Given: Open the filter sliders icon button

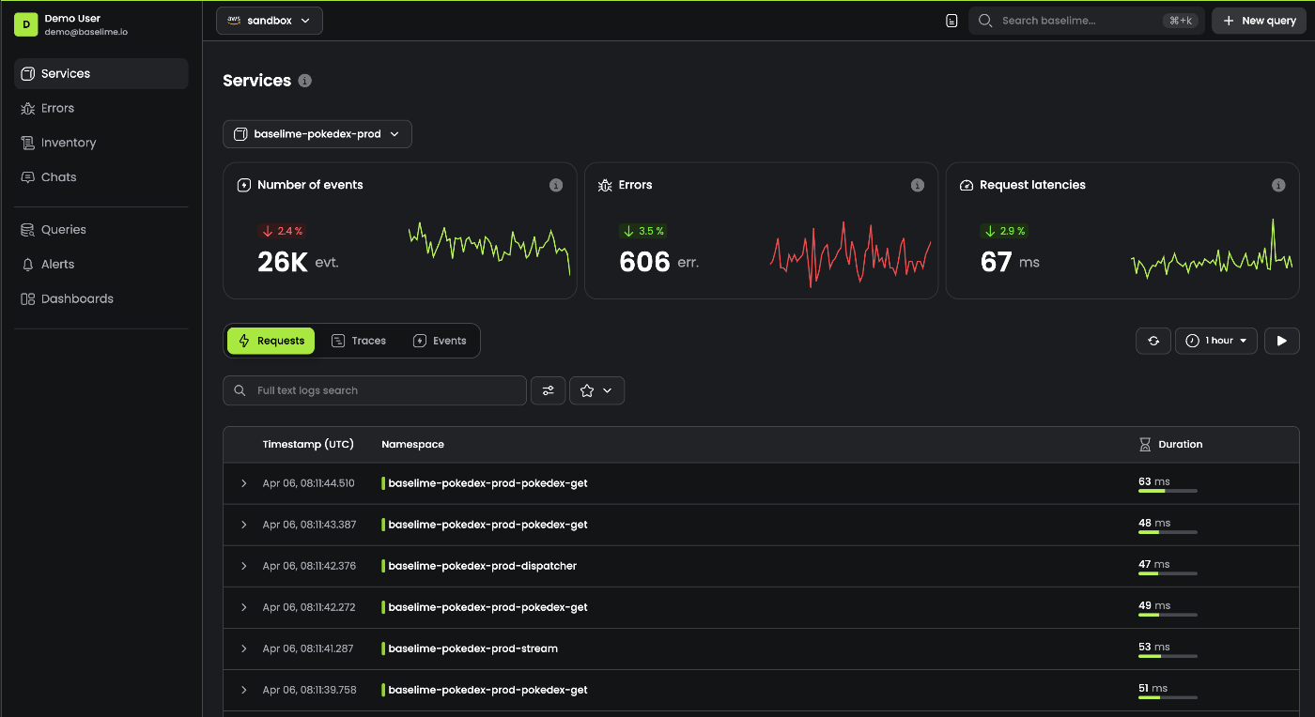Looking at the screenshot, I should point(549,390).
